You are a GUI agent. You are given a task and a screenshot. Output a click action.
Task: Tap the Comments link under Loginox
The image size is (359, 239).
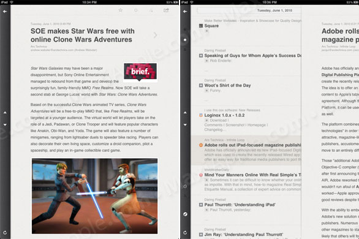click(214, 125)
